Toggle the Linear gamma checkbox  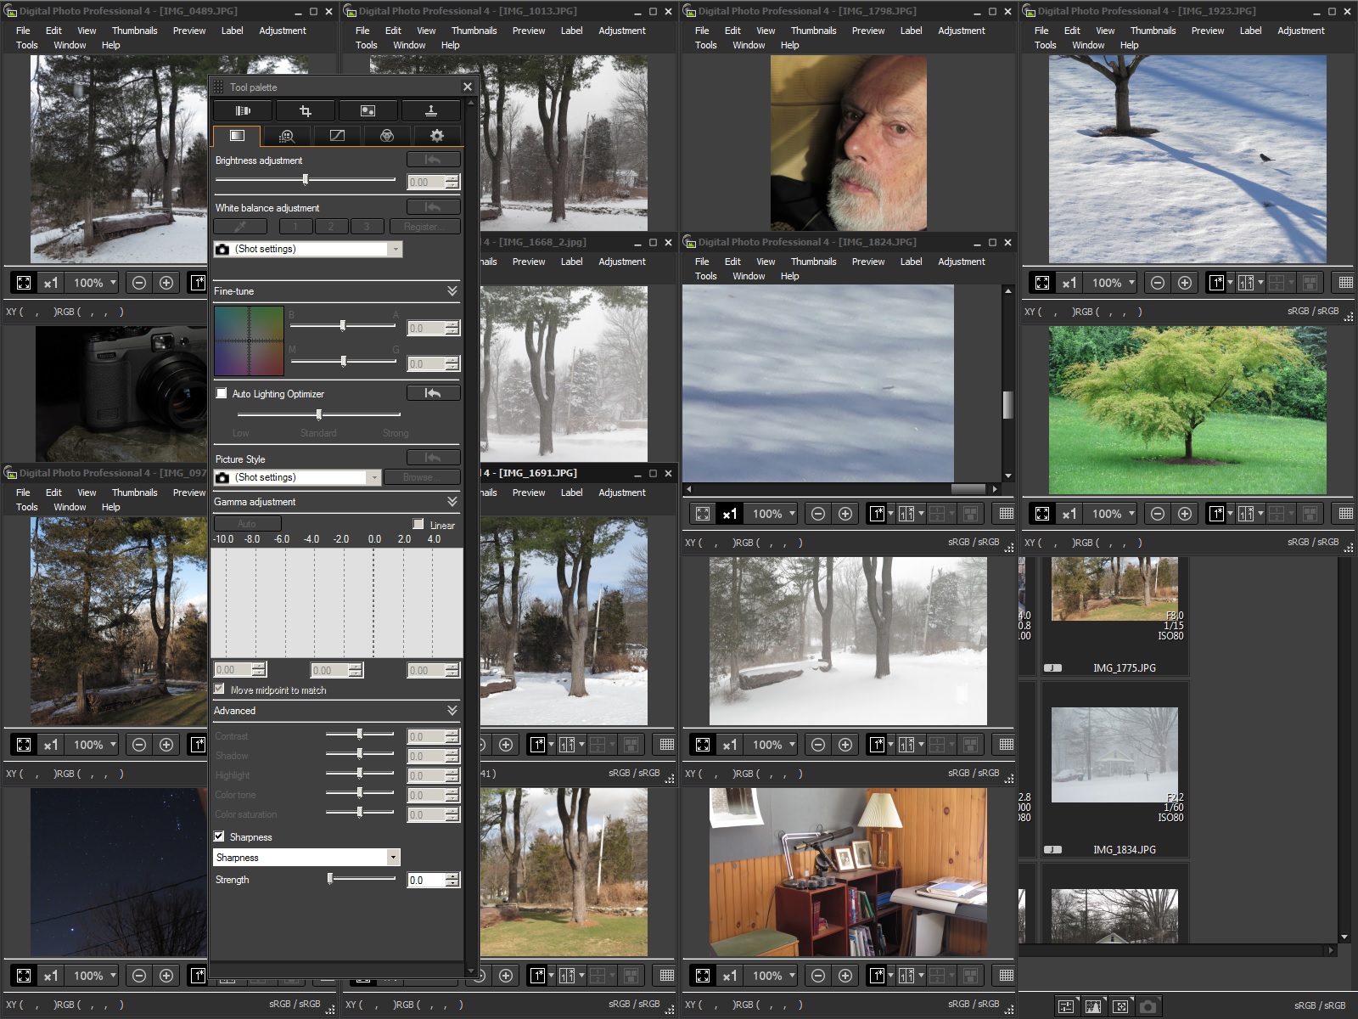click(418, 525)
